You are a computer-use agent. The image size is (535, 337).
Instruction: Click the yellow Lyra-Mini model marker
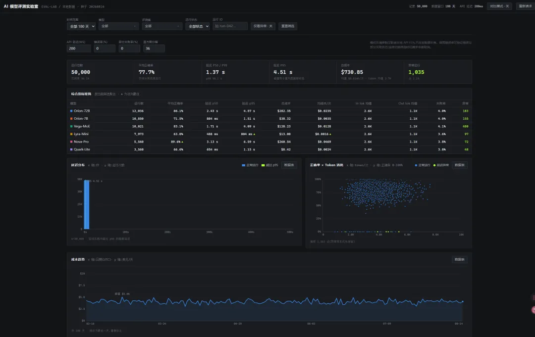click(71, 134)
